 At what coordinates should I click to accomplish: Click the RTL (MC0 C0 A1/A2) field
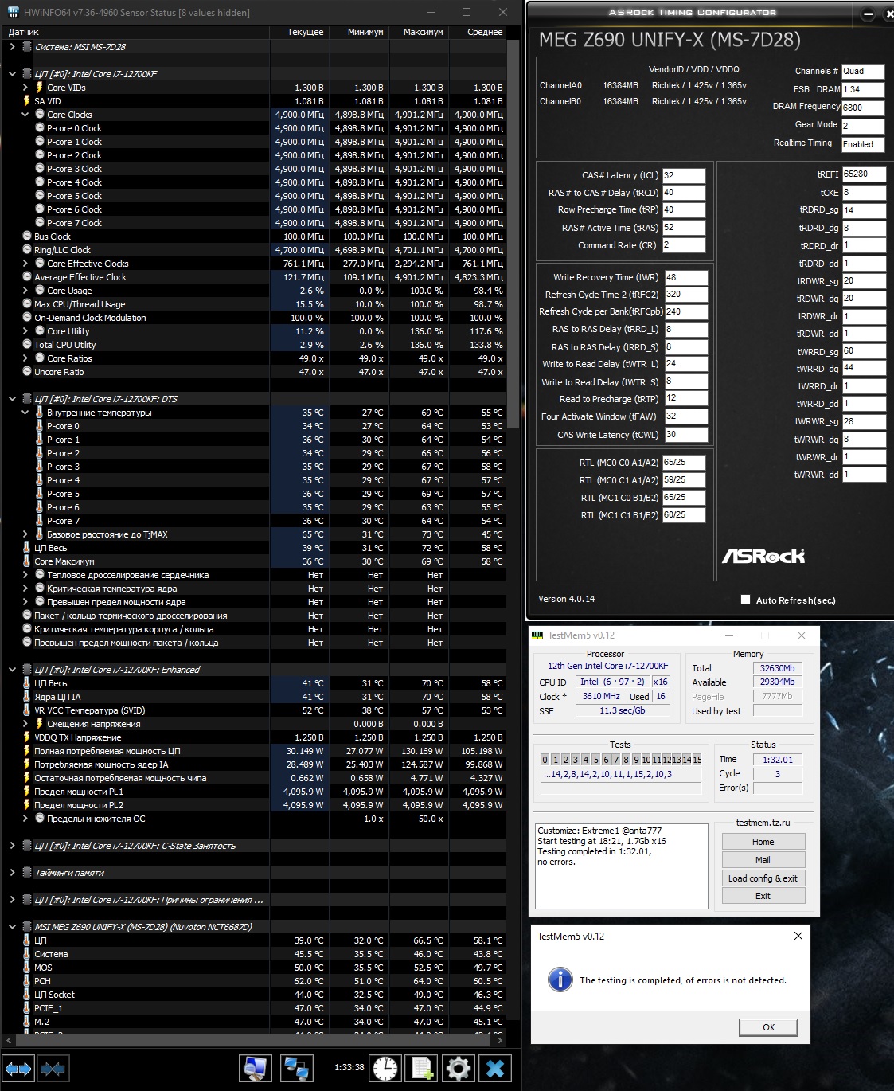pos(685,462)
